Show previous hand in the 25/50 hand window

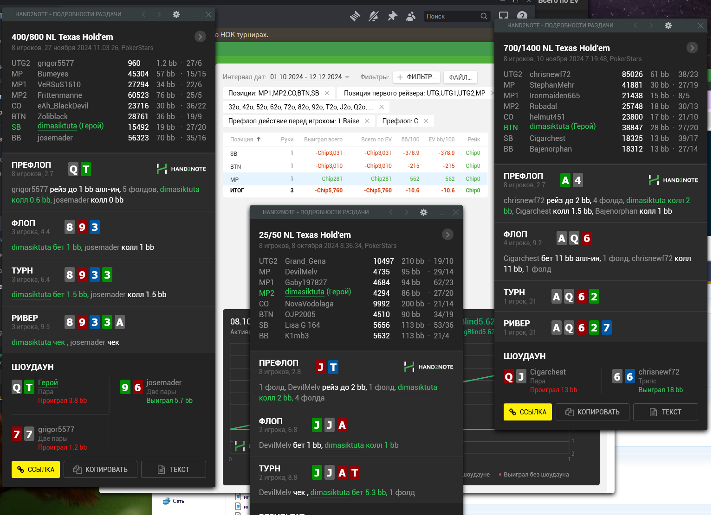click(391, 212)
